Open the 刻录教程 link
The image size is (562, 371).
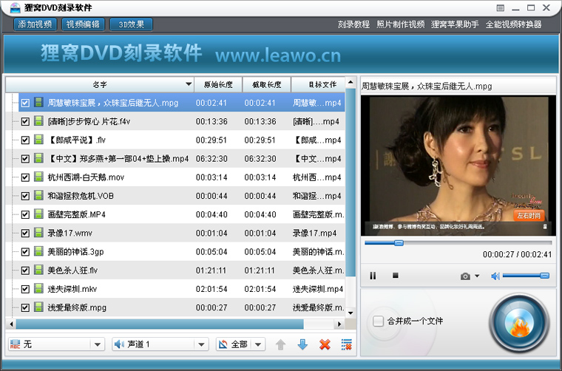(353, 24)
